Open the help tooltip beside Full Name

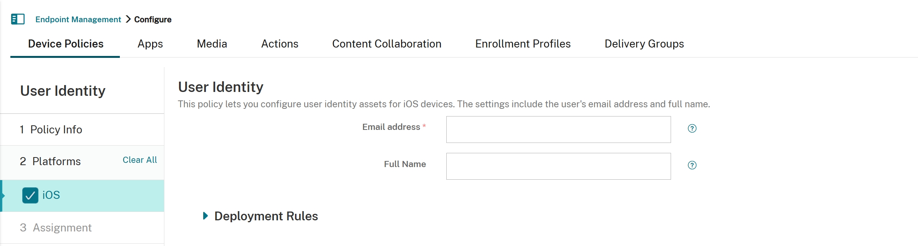click(692, 166)
